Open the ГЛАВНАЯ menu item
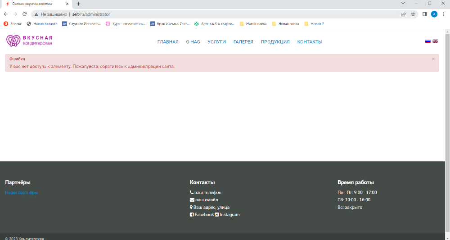This screenshot has height=240, width=450. pyautogui.click(x=168, y=42)
